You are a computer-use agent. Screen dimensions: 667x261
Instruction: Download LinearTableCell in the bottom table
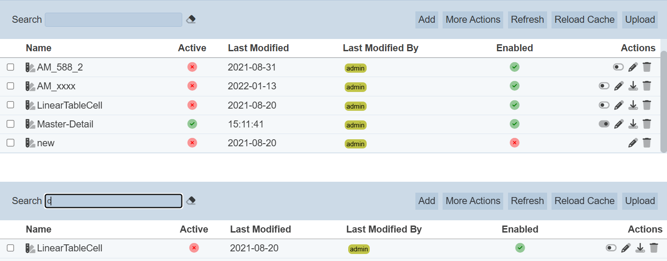click(x=640, y=248)
